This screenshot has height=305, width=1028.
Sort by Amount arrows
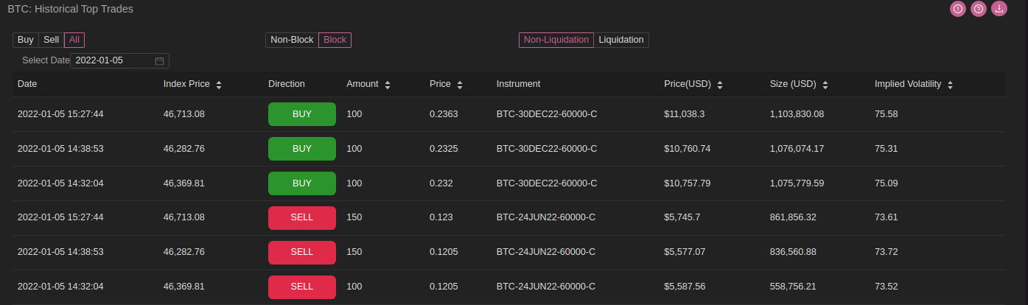click(x=388, y=85)
